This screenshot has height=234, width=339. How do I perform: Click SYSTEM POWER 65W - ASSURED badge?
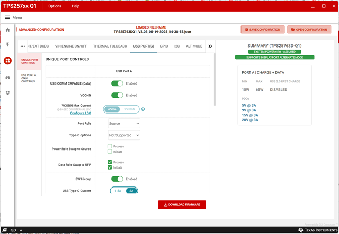click(x=274, y=52)
